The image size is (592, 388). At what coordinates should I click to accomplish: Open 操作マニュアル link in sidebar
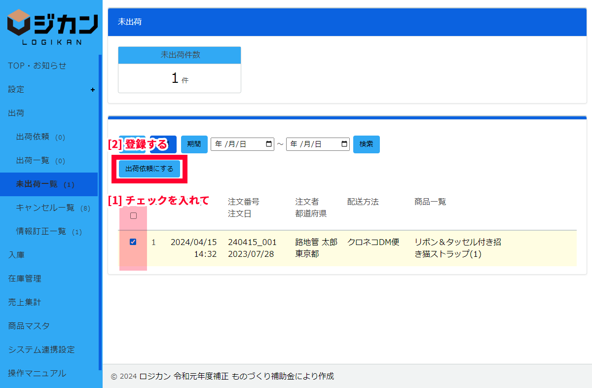tap(37, 373)
